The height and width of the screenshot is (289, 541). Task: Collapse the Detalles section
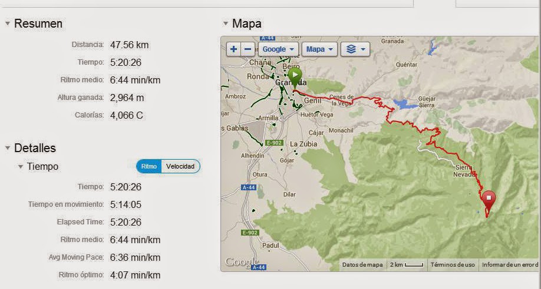[x=8, y=148]
